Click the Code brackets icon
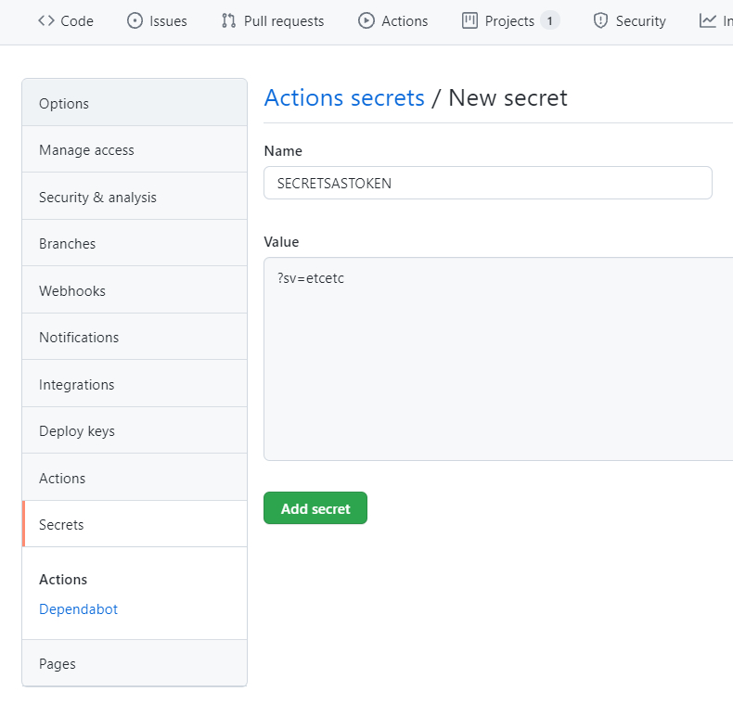Viewport: 733px width, 717px height. [x=46, y=20]
